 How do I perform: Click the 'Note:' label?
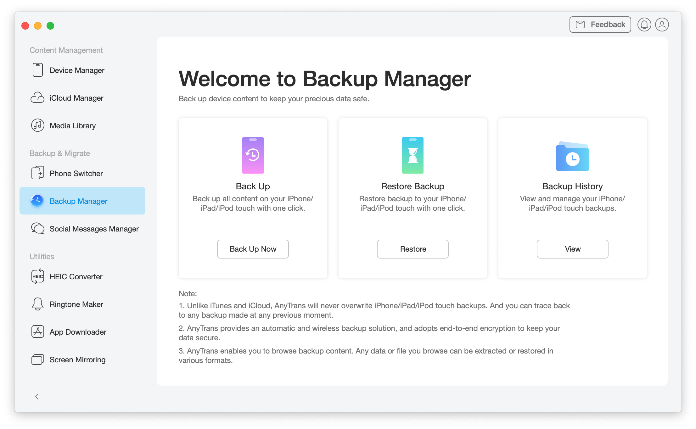tap(188, 294)
